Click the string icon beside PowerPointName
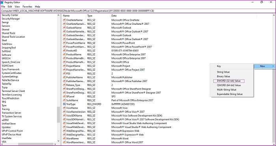Image resolution: width=276 pixels, height=146 pixels. tap(64, 43)
